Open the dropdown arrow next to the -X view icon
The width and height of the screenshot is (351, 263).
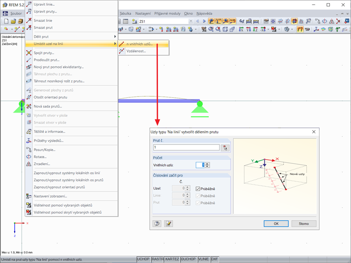(x=268, y=29)
